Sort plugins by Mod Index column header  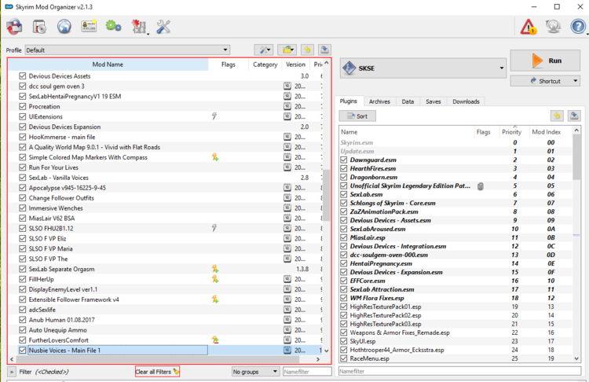pos(546,132)
